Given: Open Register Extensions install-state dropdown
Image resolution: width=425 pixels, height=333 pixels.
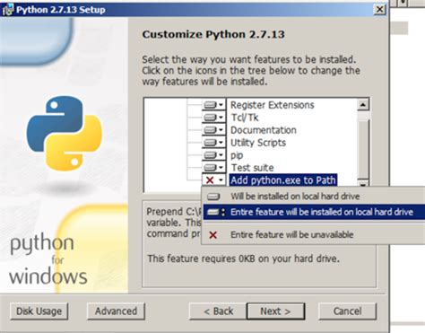Looking at the screenshot, I should (x=214, y=105).
